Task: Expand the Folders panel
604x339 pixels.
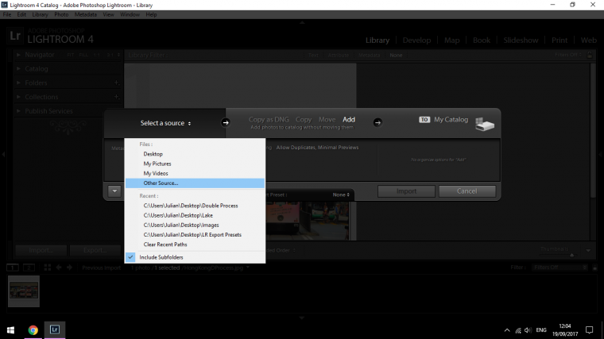Action: point(18,83)
